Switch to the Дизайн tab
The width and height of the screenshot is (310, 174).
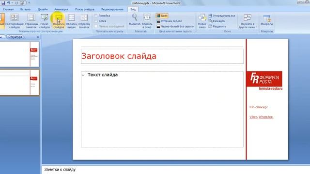[x=43, y=9]
